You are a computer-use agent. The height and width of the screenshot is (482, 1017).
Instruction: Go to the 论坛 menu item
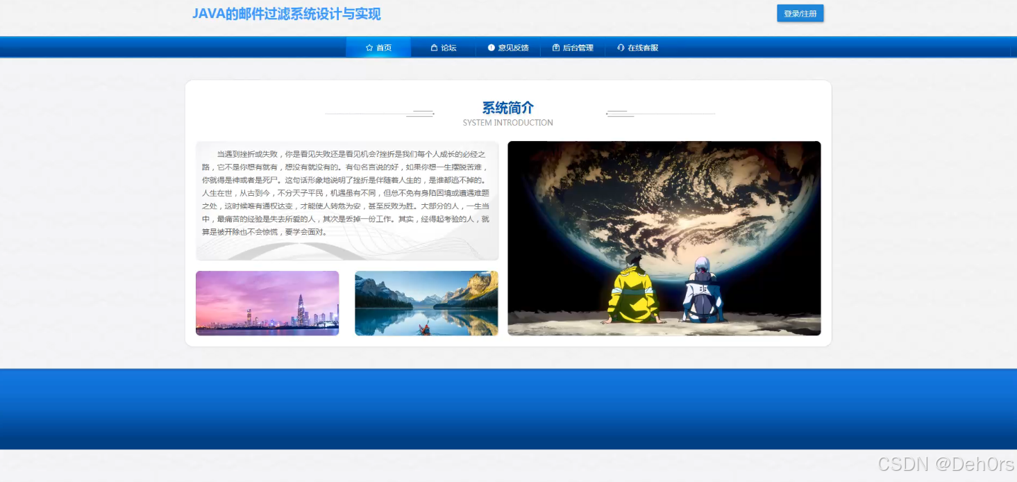(443, 47)
